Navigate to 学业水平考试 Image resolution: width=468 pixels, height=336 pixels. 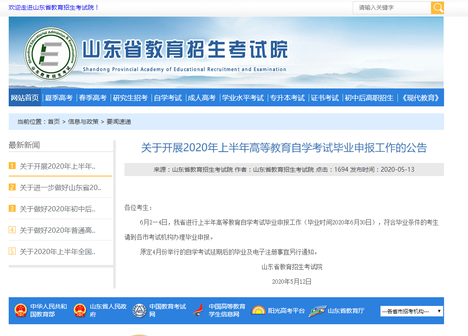[242, 98]
